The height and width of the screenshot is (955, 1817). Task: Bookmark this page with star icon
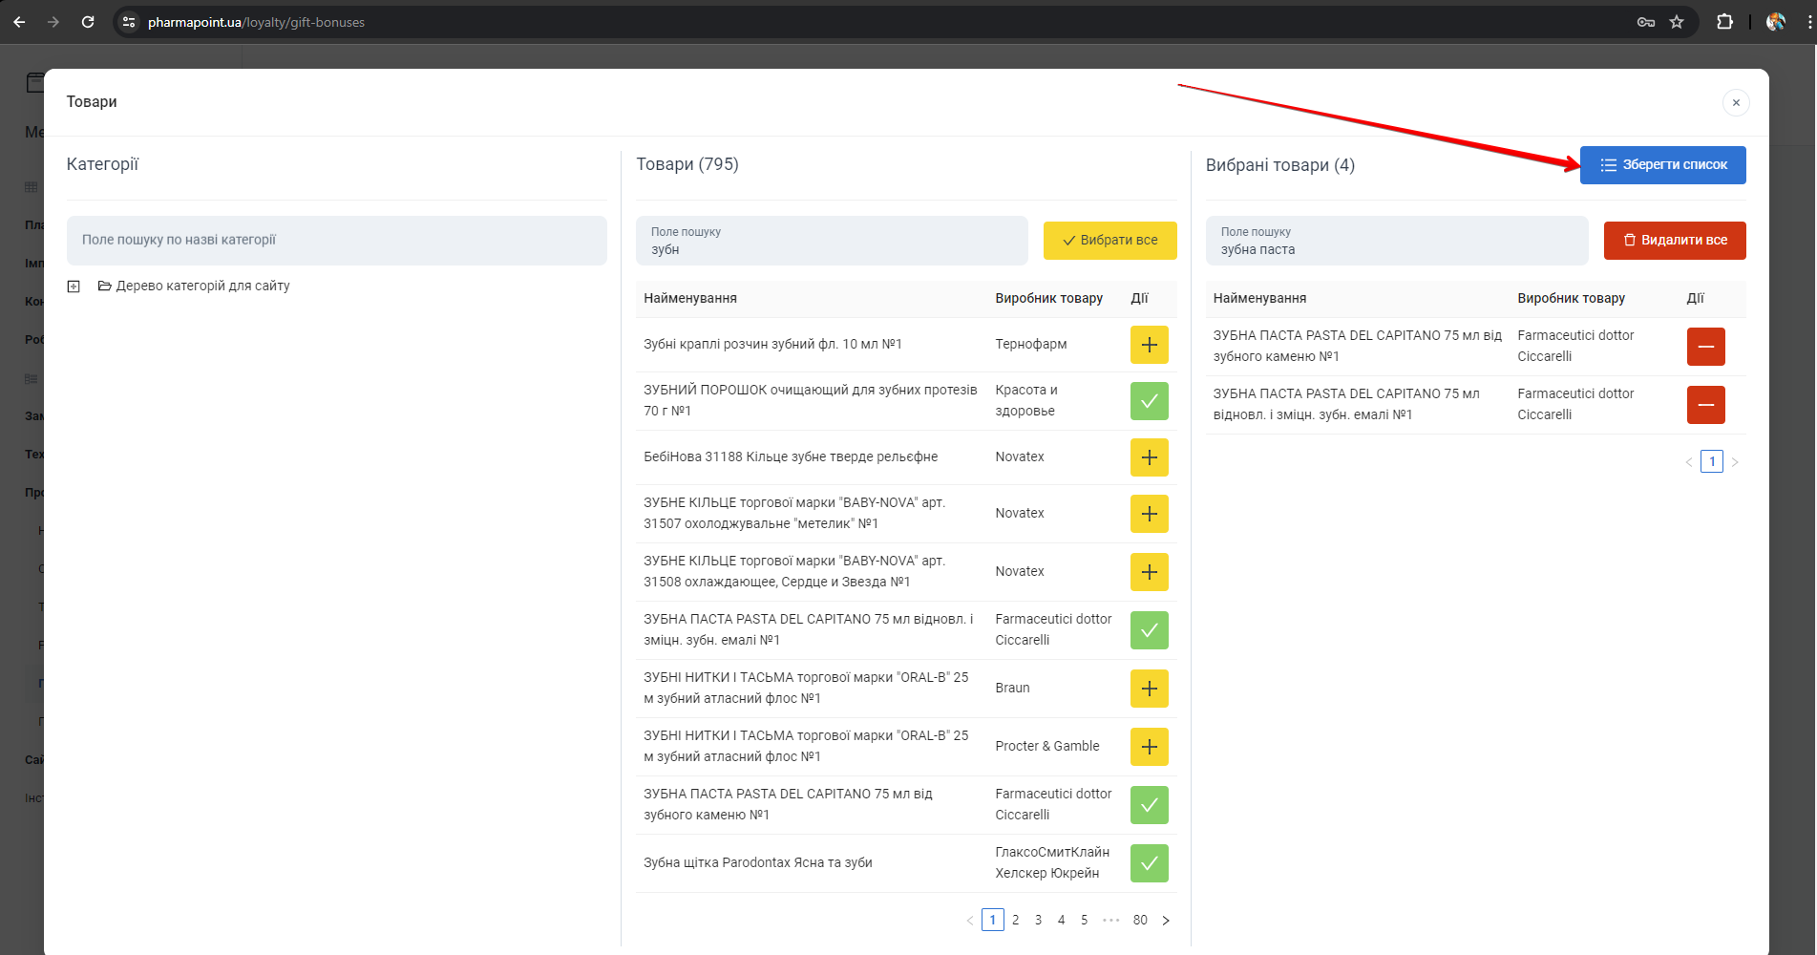[1677, 22]
